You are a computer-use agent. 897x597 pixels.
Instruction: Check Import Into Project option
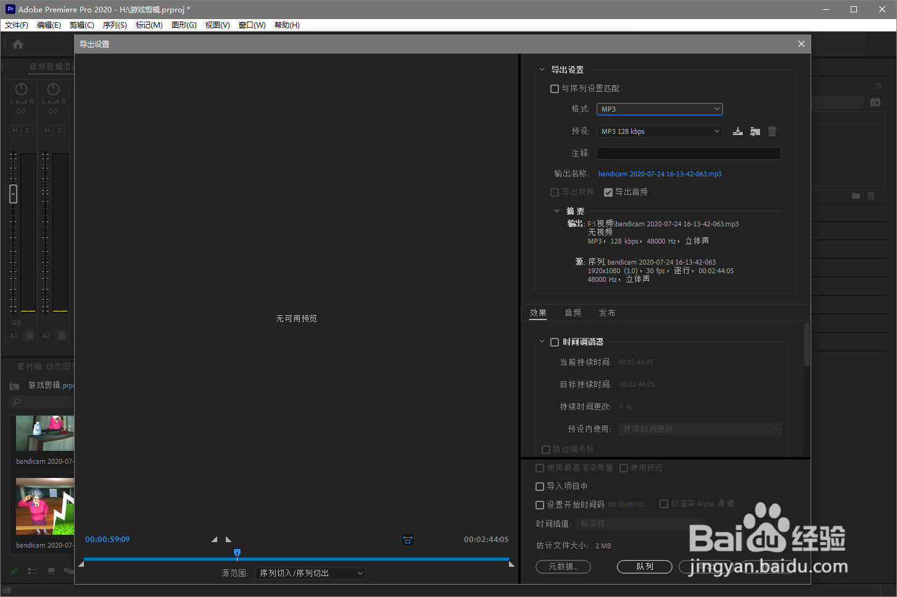[x=540, y=487]
